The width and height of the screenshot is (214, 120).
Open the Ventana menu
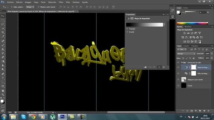[76, 2]
